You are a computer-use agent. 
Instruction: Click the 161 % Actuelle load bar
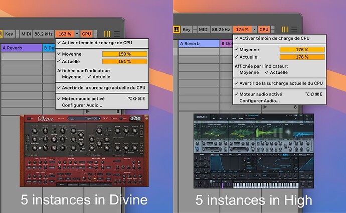tap(125, 61)
